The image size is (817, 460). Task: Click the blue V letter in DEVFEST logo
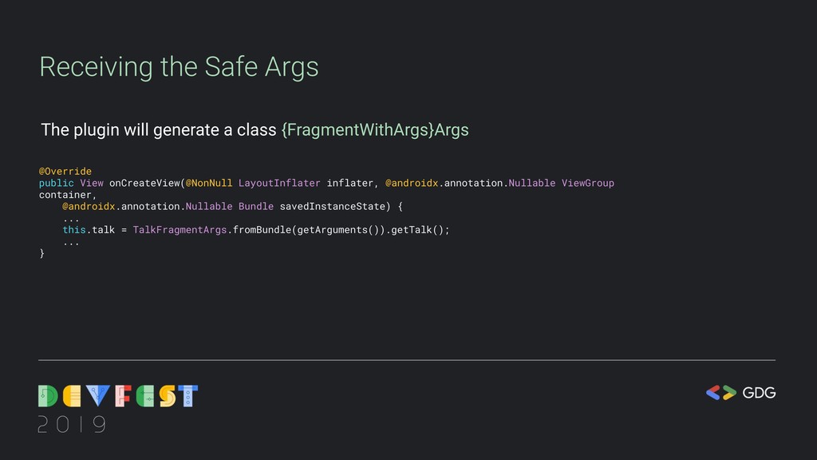pyautogui.click(x=98, y=396)
